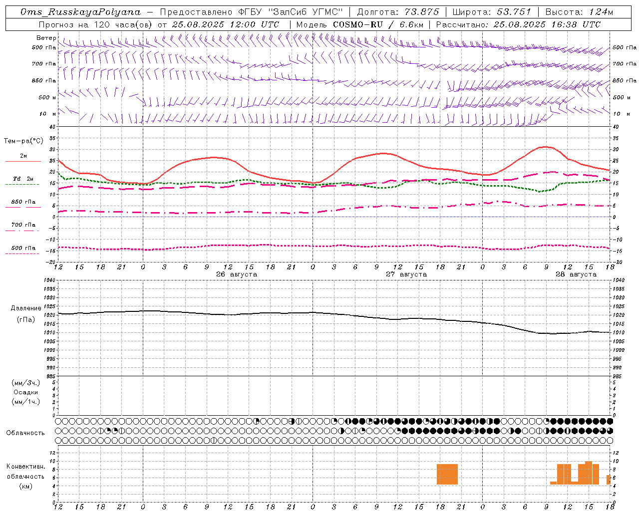The image size is (639, 511).
Task: Click the Конвективн. облачность label
Action: tap(25, 472)
